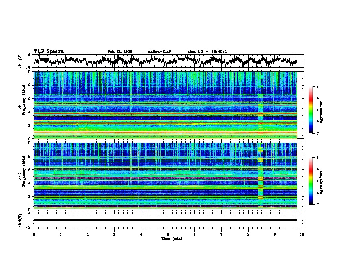Click the time axis tick label "2"

coord(88,235)
